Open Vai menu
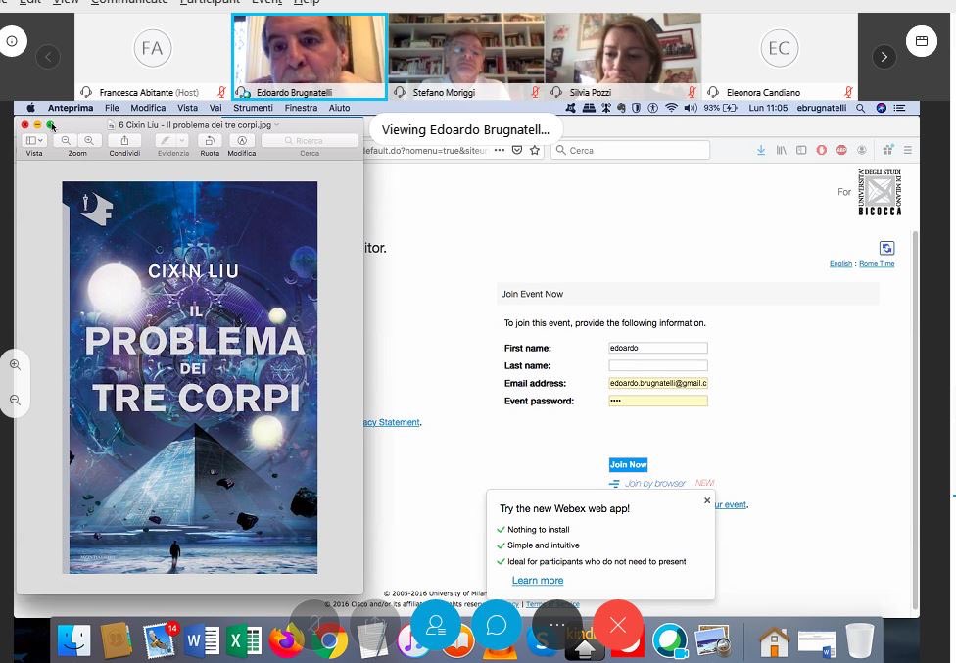This screenshot has width=956, height=663. tap(215, 108)
